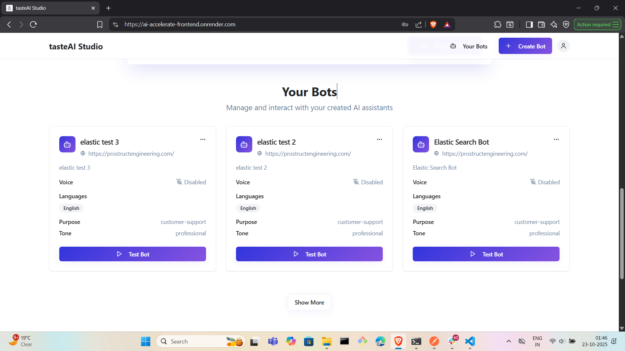
Task: Launch Test Bot for elastic test 2
Action: coord(309,254)
